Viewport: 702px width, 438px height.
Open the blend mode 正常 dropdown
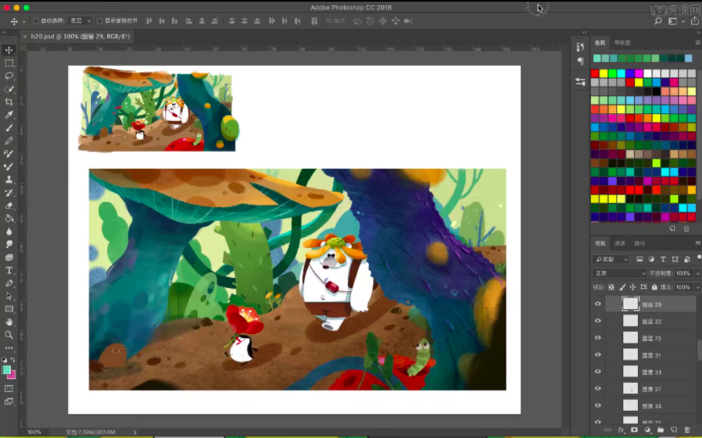[619, 273]
